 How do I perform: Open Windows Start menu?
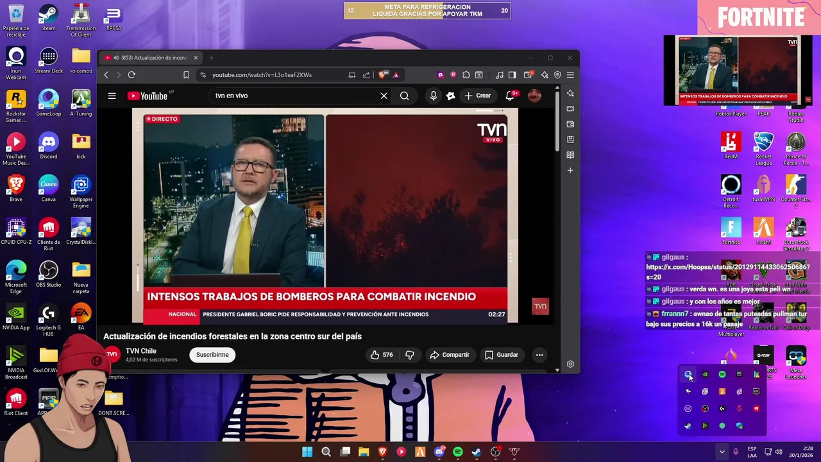point(307,452)
